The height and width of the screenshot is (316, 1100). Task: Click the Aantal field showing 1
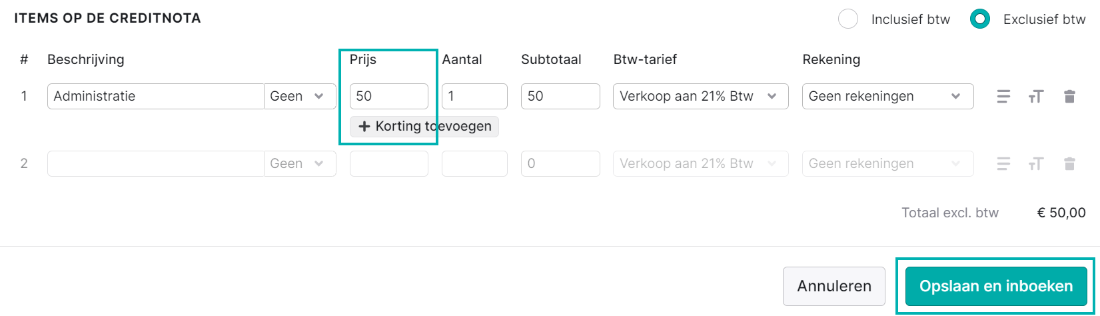coord(474,96)
